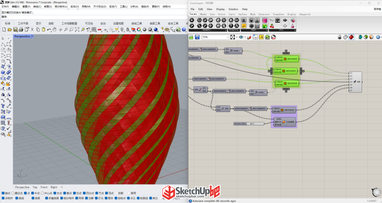Open the dropdown arrow beside Zoom Extents in Grasshopper
Image resolution: width=382 pixels, height=203 pixels.
click(x=236, y=37)
